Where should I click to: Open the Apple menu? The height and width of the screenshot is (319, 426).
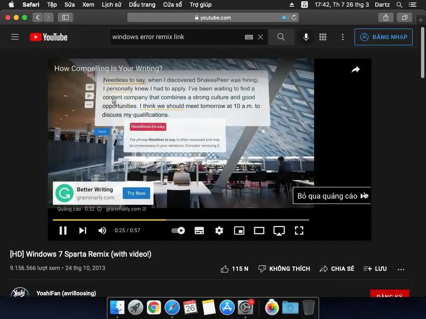click(11, 4)
